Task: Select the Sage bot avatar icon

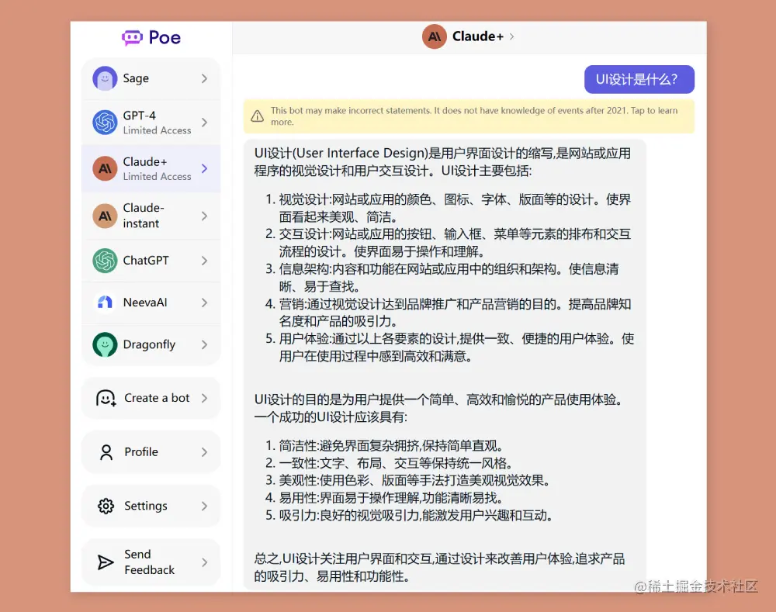Action: [105, 78]
